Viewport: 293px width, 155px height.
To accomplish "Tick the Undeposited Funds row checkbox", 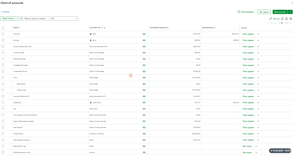I will (x=3, y=71).
